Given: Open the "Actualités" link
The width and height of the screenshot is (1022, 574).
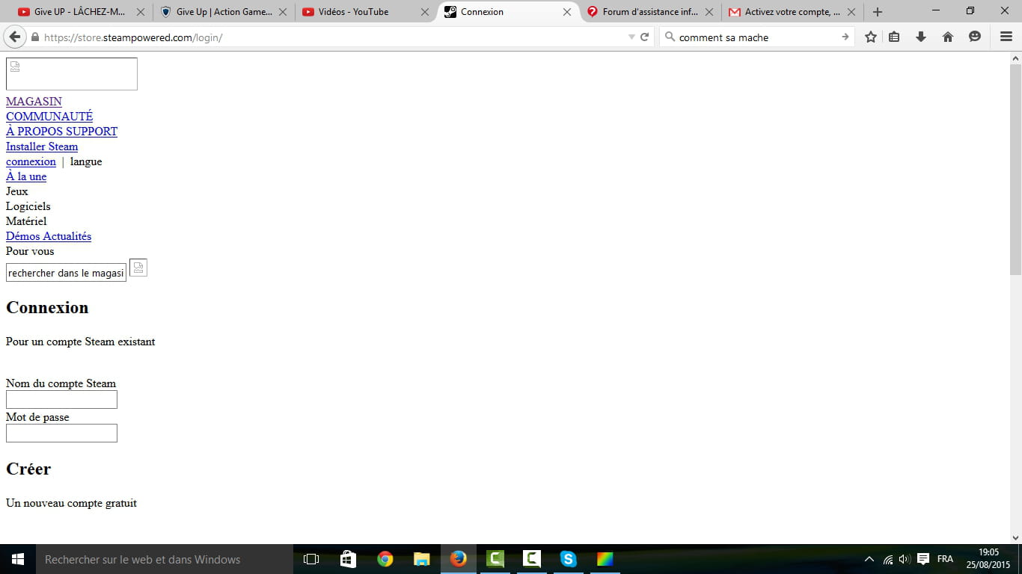Looking at the screenshot, I should coord(67,236).
